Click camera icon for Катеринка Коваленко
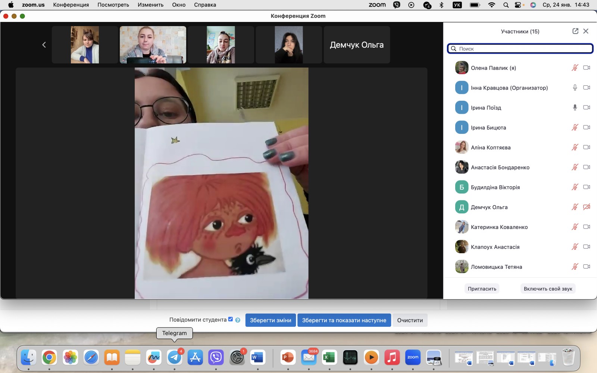 point(587,227)
